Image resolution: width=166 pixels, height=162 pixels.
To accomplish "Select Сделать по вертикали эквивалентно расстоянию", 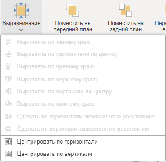I will click(83, 129).
